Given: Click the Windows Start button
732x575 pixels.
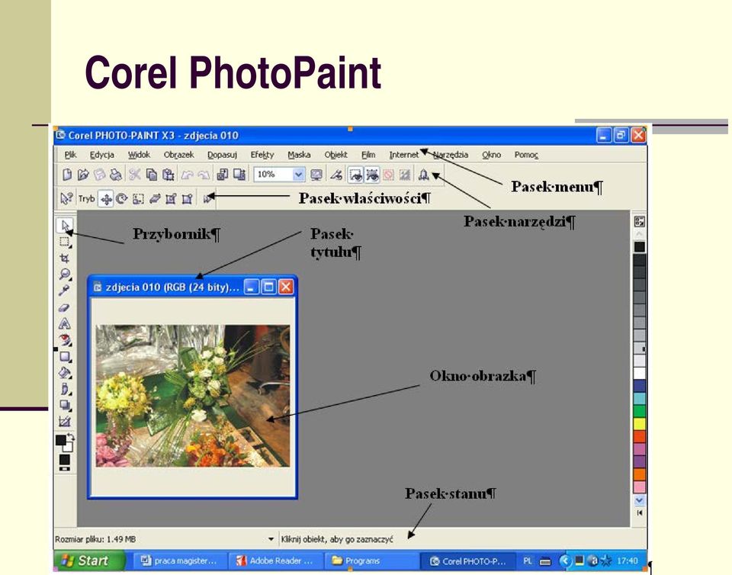Looking at the screenshot, I should [88, 560].
